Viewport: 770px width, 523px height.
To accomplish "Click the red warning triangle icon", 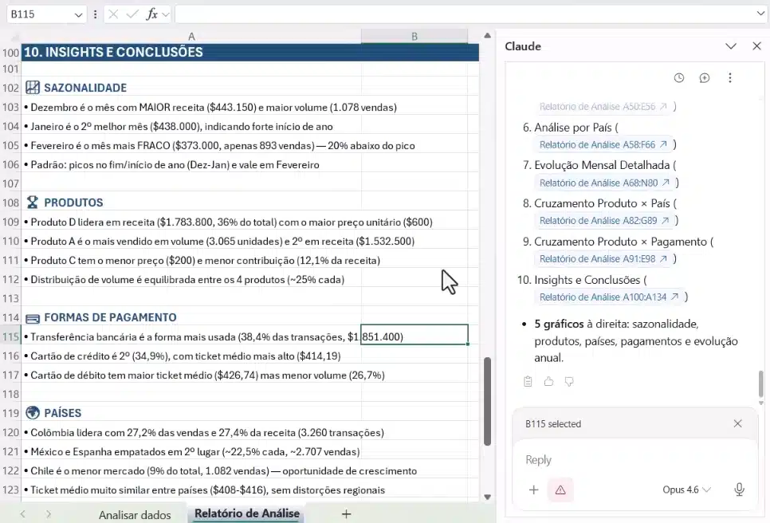I will pos(560,490).
